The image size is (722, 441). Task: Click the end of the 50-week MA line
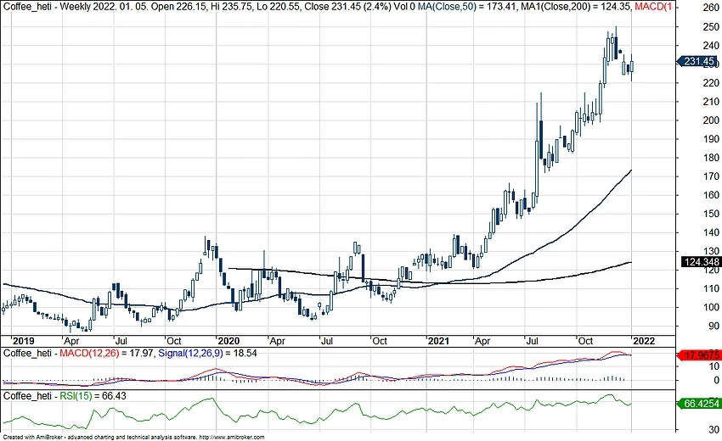coord(631,170)
